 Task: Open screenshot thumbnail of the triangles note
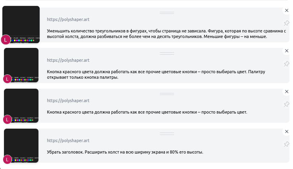[x=21, y=25]
